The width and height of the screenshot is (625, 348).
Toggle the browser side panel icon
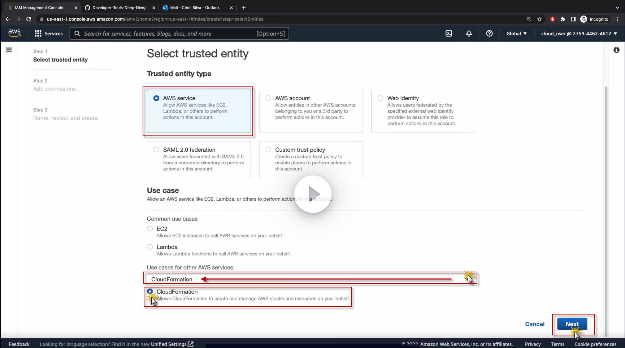(x=573, y=19)
